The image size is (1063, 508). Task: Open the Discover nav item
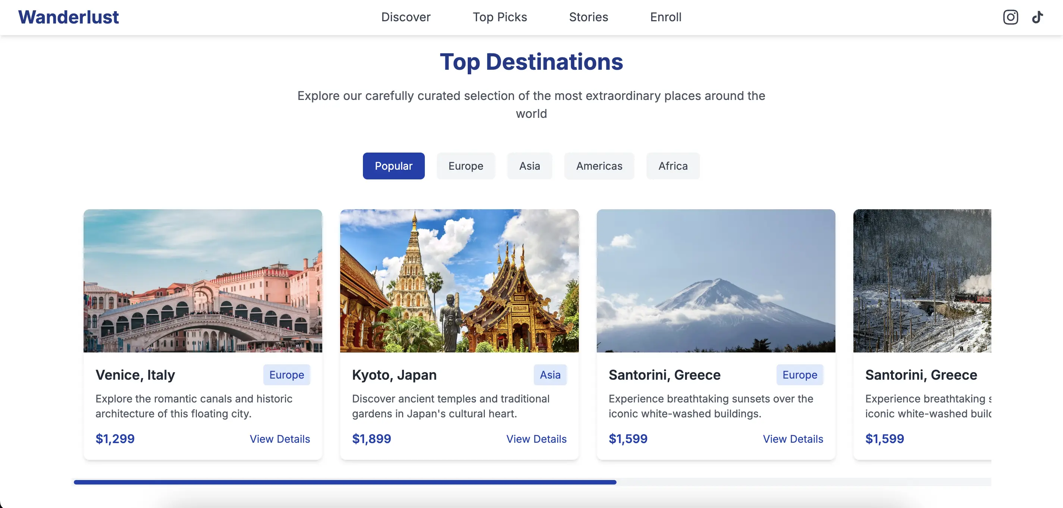point(406,17)
